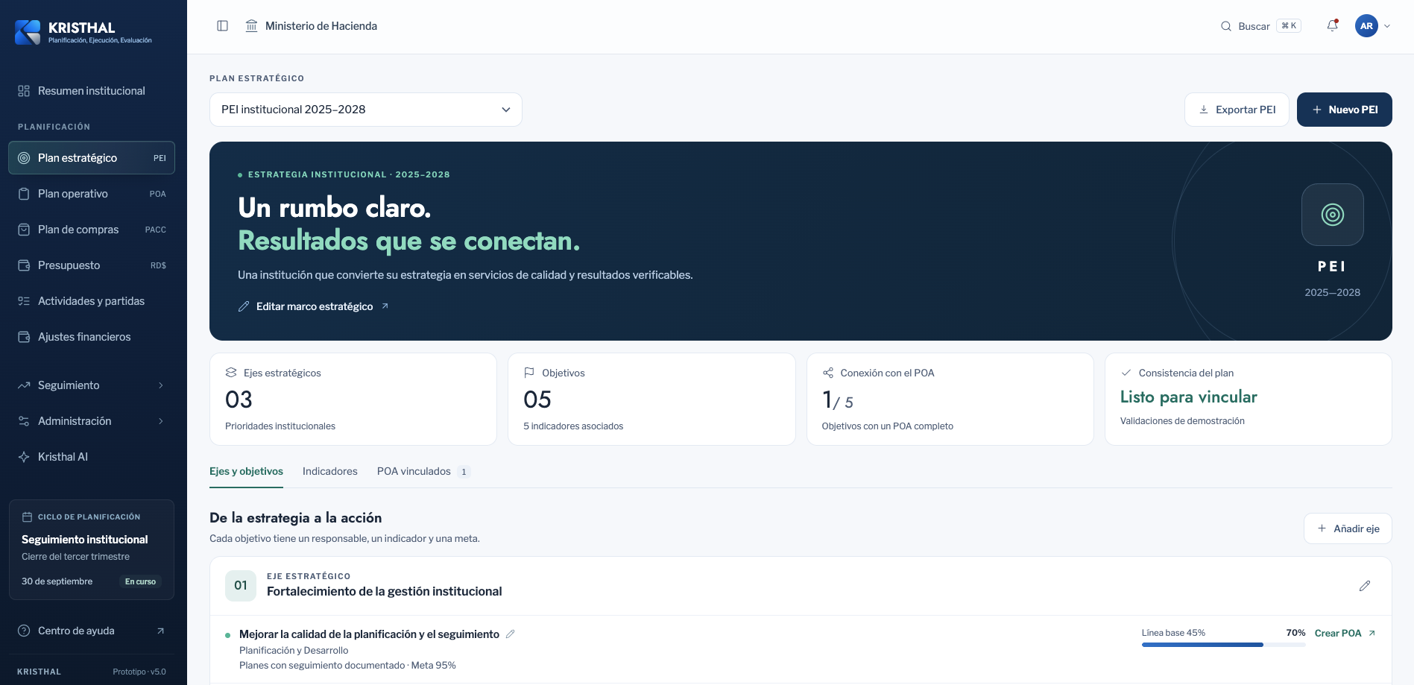1414x685 pixels.
Task: Click the En curso status badge
Action: tap(140, 581)
